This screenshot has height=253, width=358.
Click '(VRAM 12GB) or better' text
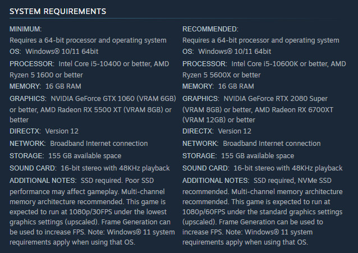click(x=219, y=119)
